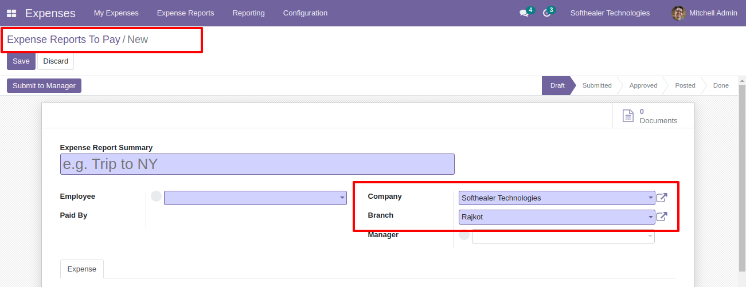Focus the Expense Report Summary field
The height and width of the screenshot is (287, 746).
257,164
